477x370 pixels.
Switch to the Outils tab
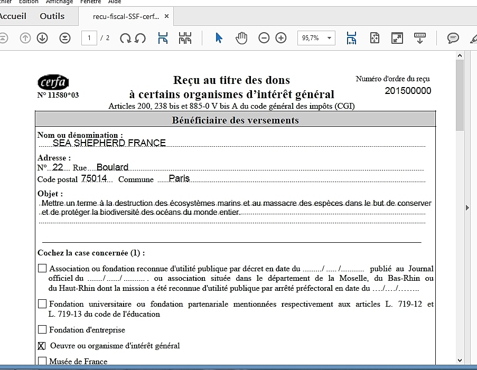coord(52,16)
